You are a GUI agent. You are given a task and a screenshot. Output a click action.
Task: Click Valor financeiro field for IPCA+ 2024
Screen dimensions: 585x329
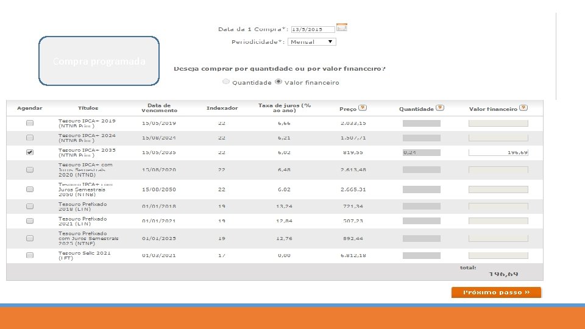[x=498, y=138]
